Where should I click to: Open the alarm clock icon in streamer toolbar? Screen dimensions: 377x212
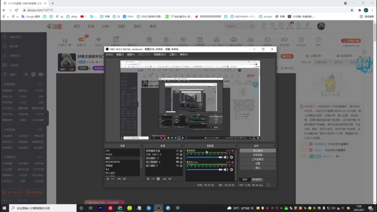(x=200, y=40)
